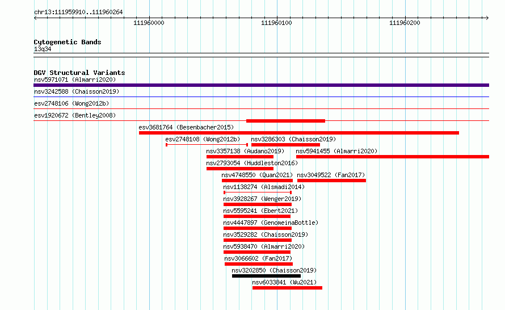This screenshot has height=310, width=505.
Task: Click the red bar under nsv5595241
Action: click(257, 216)
